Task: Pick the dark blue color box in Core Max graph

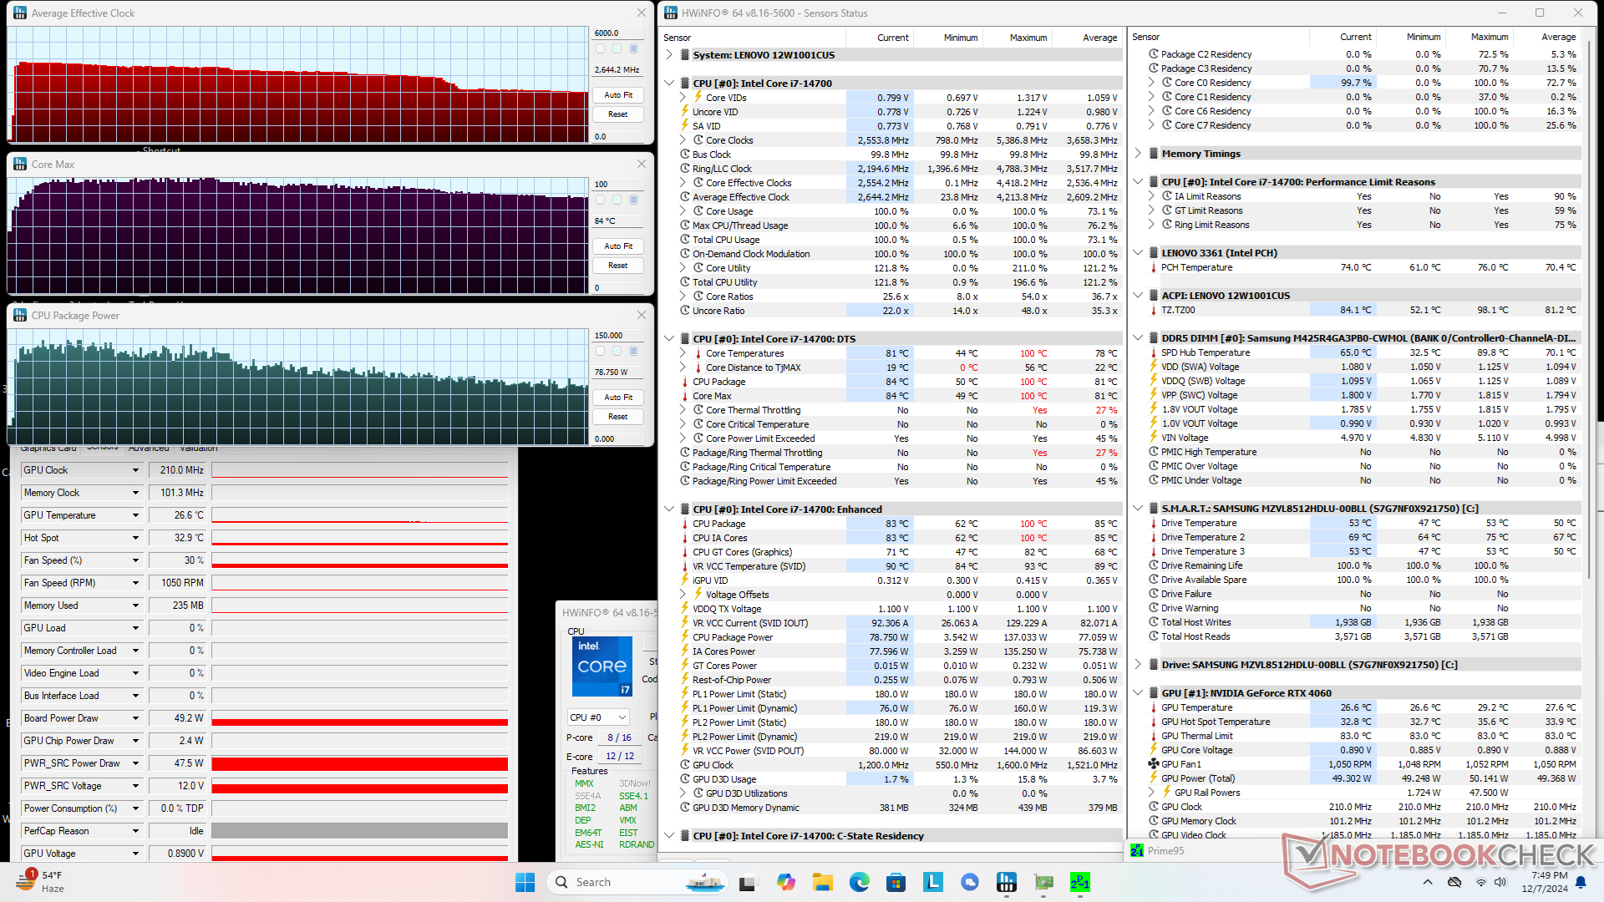Action: click(633, 200)
